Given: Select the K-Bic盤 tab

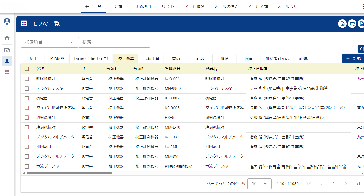Looking at the screenshot, I should pyautogui.click(x=57, y=59).
